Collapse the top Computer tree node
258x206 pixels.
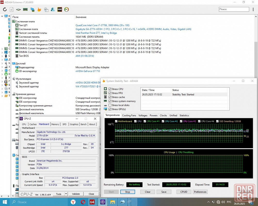[2, 16]
